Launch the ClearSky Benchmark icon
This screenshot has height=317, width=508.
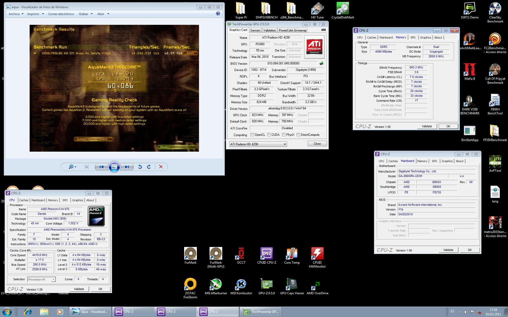(x=495, y=10)
